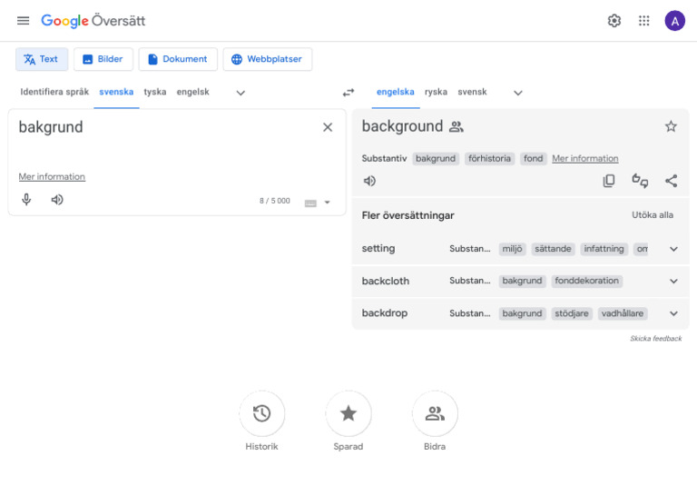
Task: Click Utöka alla to expand all
Action: pos(653,215)
